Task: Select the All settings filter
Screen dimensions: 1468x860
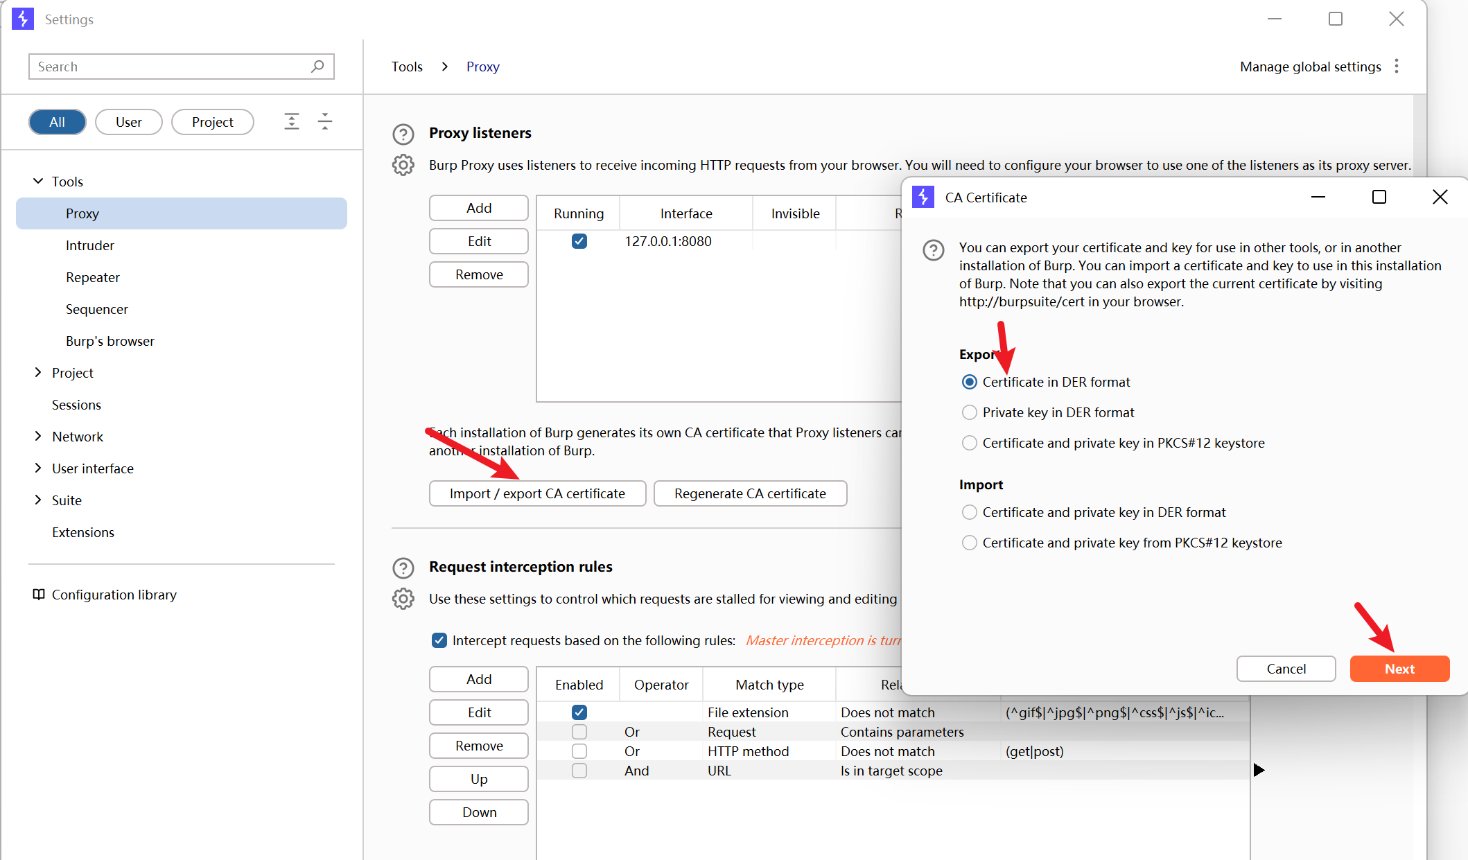Action: coord(58,122)
